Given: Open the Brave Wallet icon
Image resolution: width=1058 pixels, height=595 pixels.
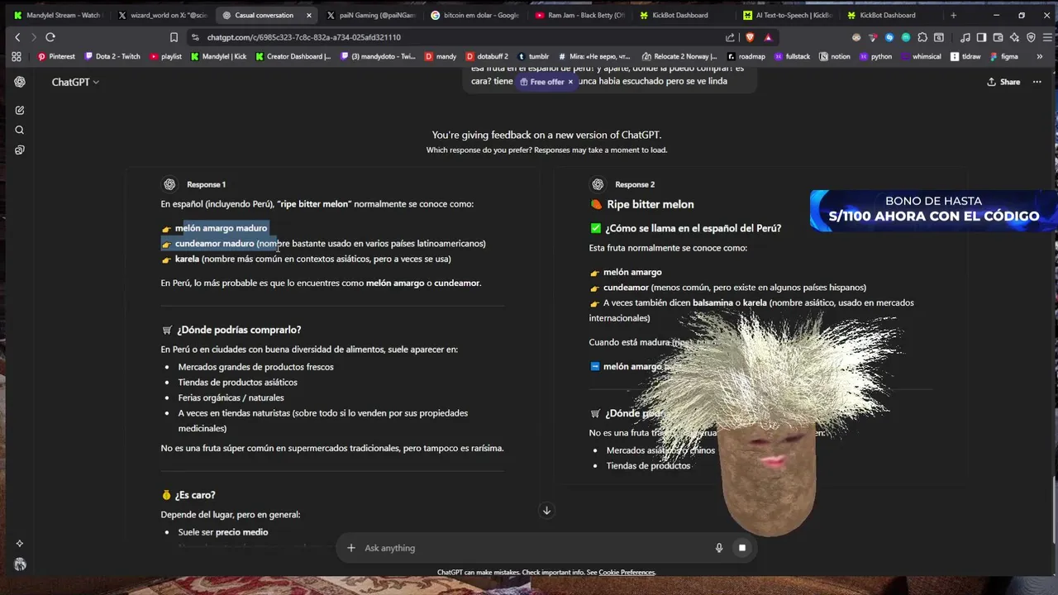Looking at the screenshot, I should pyautogui.click(x=998, y=37).
